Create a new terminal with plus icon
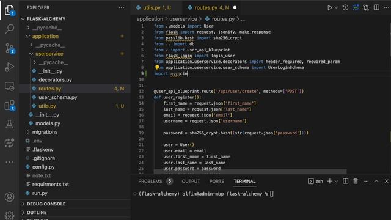The height and width of the screenshot is (220, 391). click(330, 181)
